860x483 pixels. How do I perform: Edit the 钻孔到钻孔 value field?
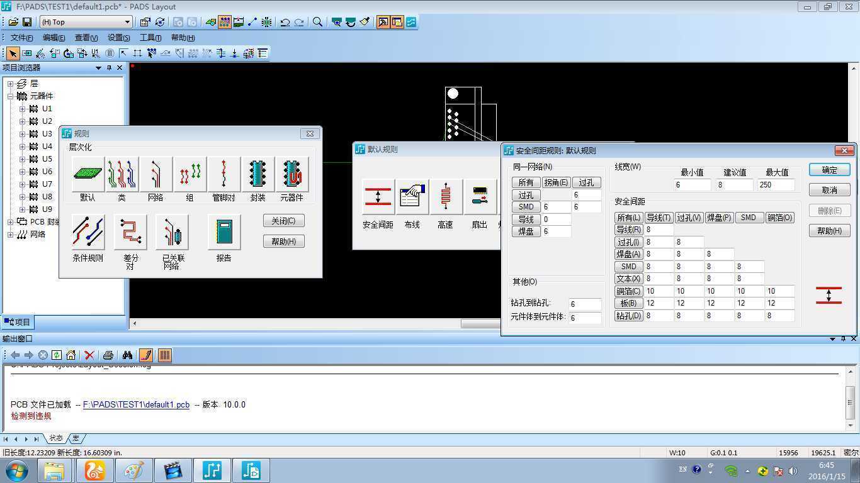click(x=585, y=304)
